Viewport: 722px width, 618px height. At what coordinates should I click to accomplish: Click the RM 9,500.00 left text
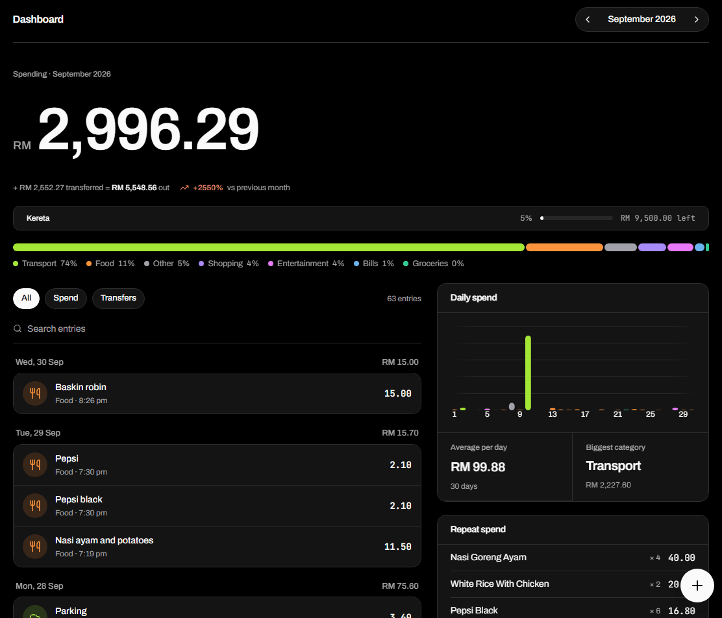pos(658,218)
